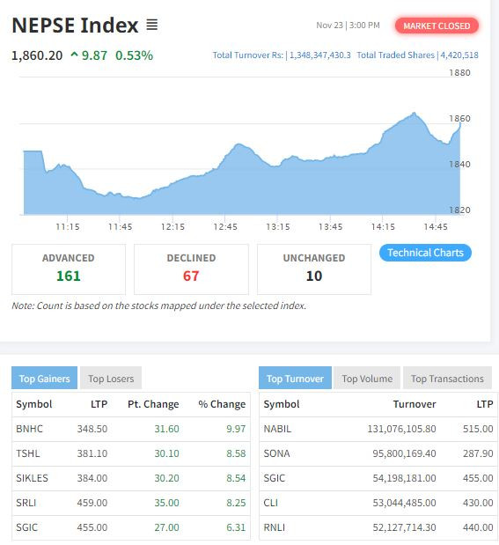Open SIKLES symbol in gainers table
The height and width of the screenshot is (545, 499).
click(x=32, y=478)
